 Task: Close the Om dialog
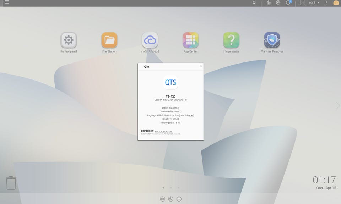pos(200,66)
